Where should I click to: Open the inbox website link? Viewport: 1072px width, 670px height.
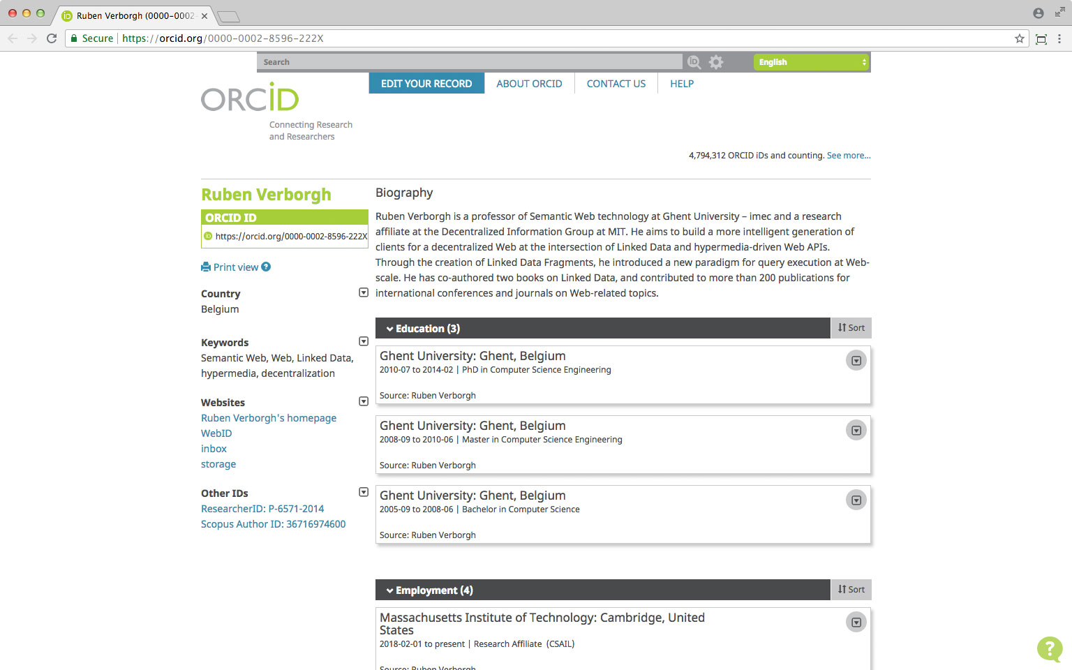(x=214, y=449)
